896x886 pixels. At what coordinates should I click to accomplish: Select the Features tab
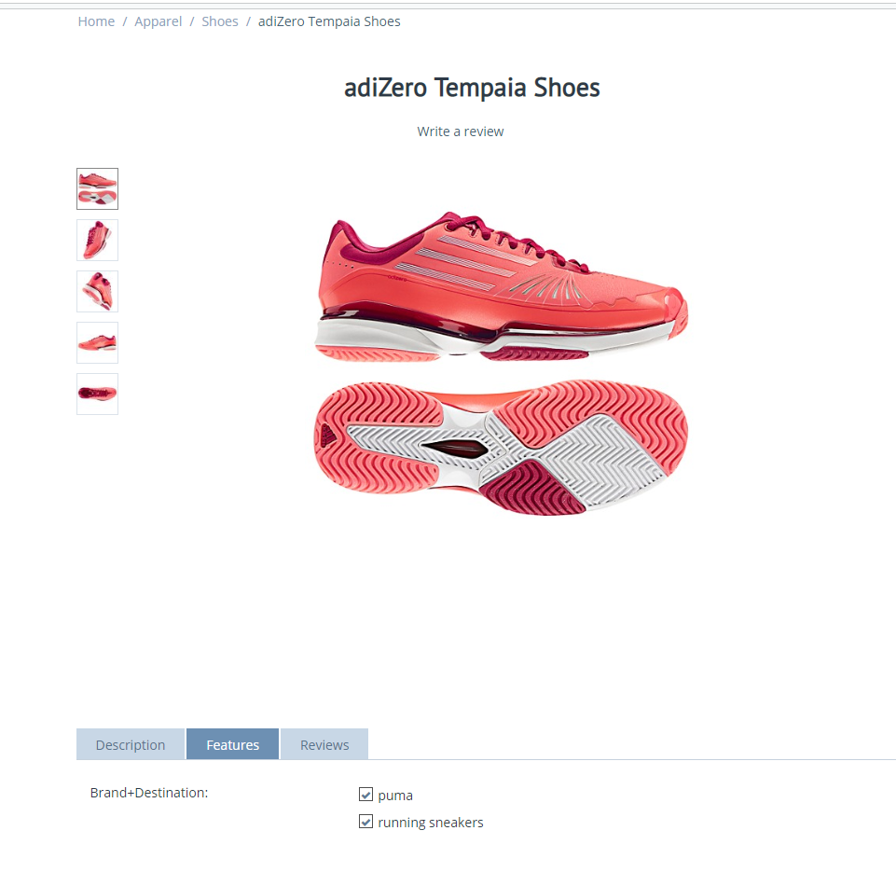(232, 745)
